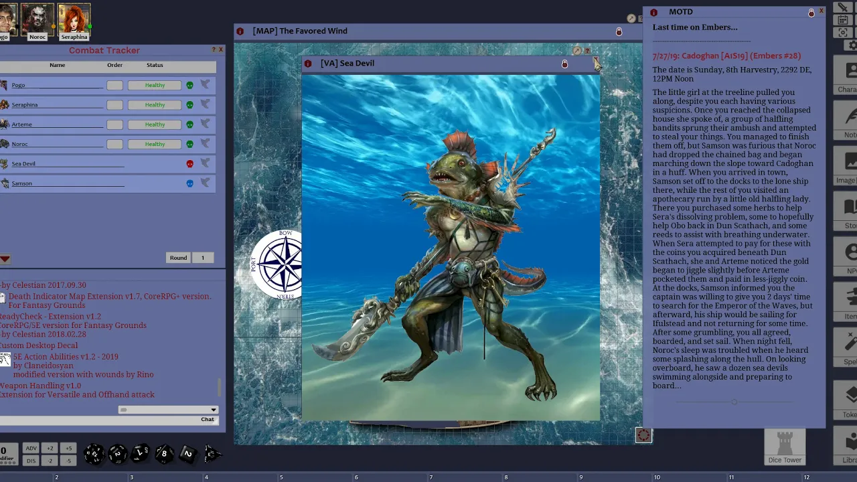Select the d20 die

tap(94, 454)
